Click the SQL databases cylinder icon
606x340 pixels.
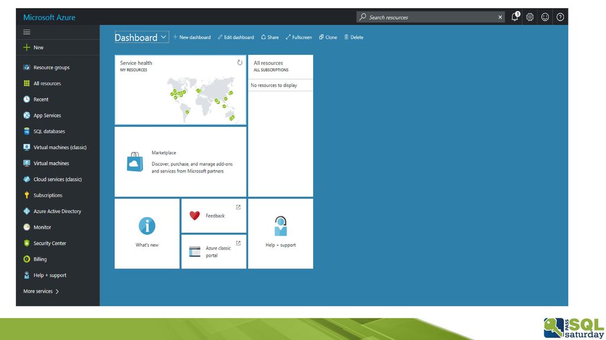(x=26, y=132)
